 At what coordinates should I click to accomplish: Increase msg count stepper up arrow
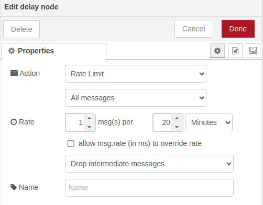pyautogui.click(x=90, y=118)
